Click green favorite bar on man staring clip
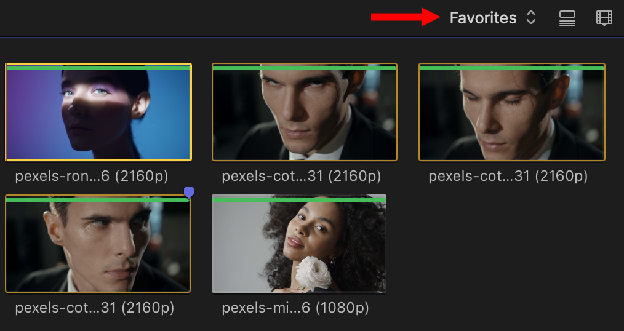The image size is (624, 331). tap(305, 68)
